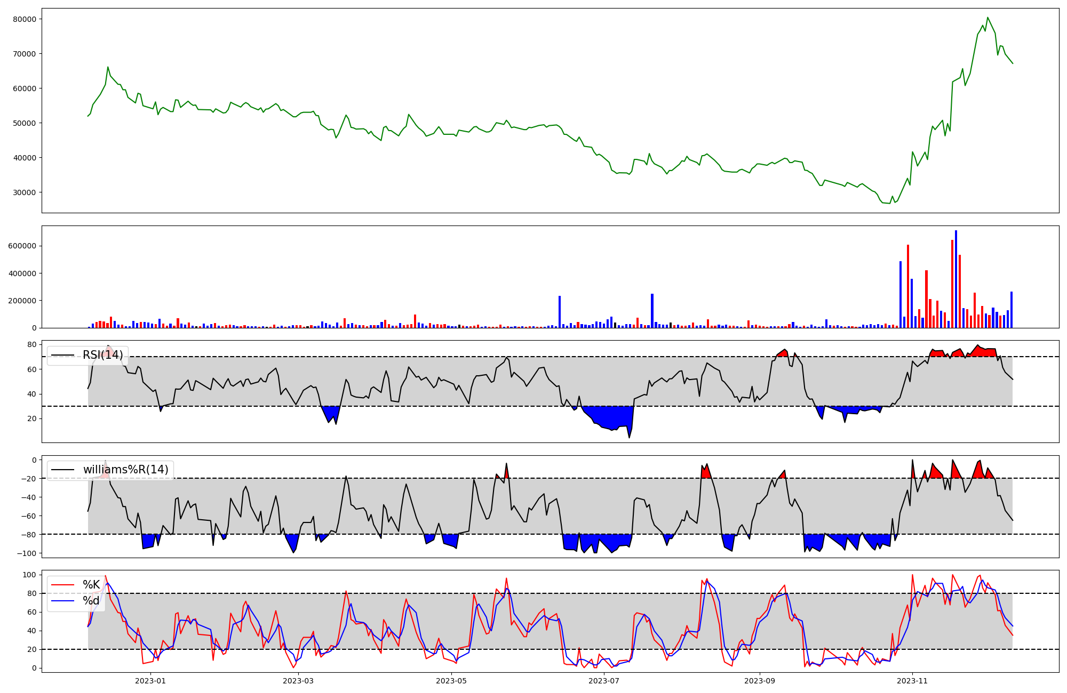
Task: Click the green price line's highest peak
Action: (988, 18)
